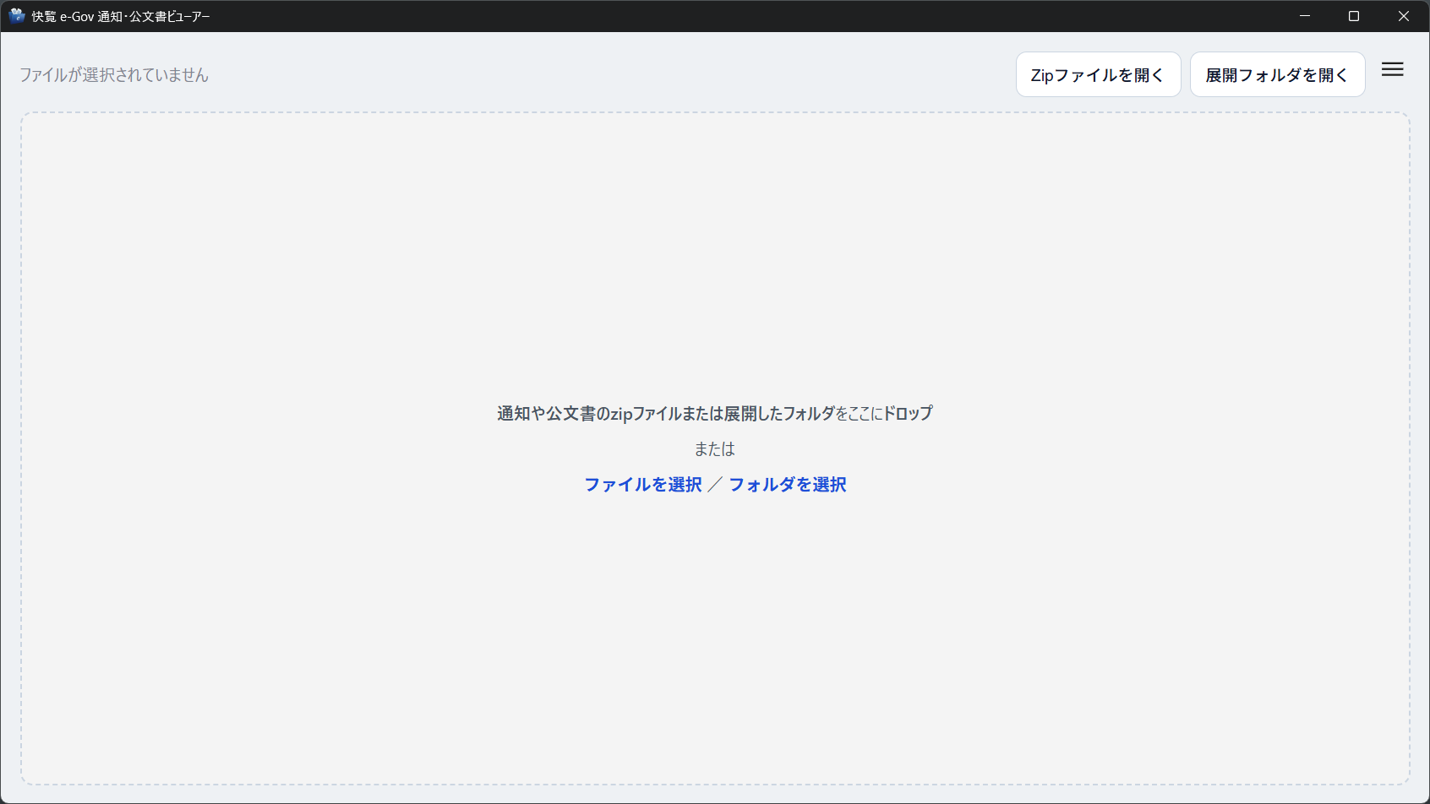Click the slash separator between the select links
Image resolution: width=1430 pixels, height=804 pixels.
point(715,485)
